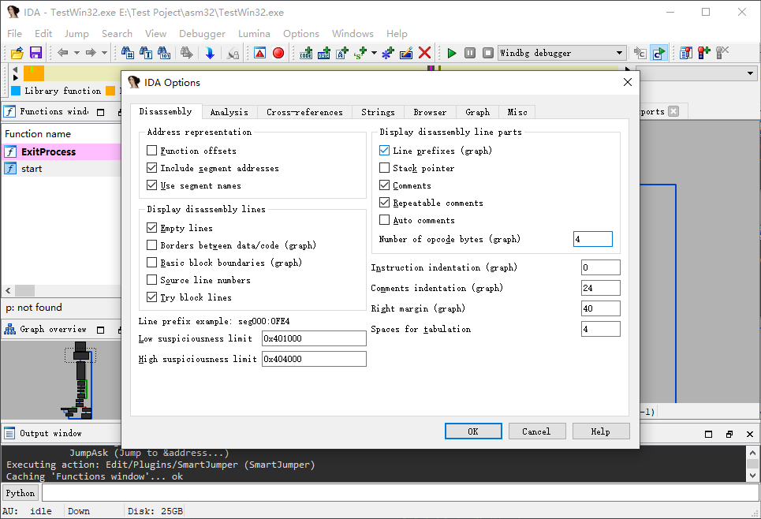Toggle Try block lines checkbox

[152, 297]
